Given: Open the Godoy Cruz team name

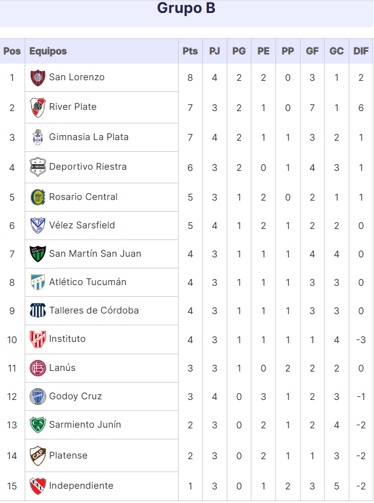Looking at the screenshot, I should (x=75, y=396).
